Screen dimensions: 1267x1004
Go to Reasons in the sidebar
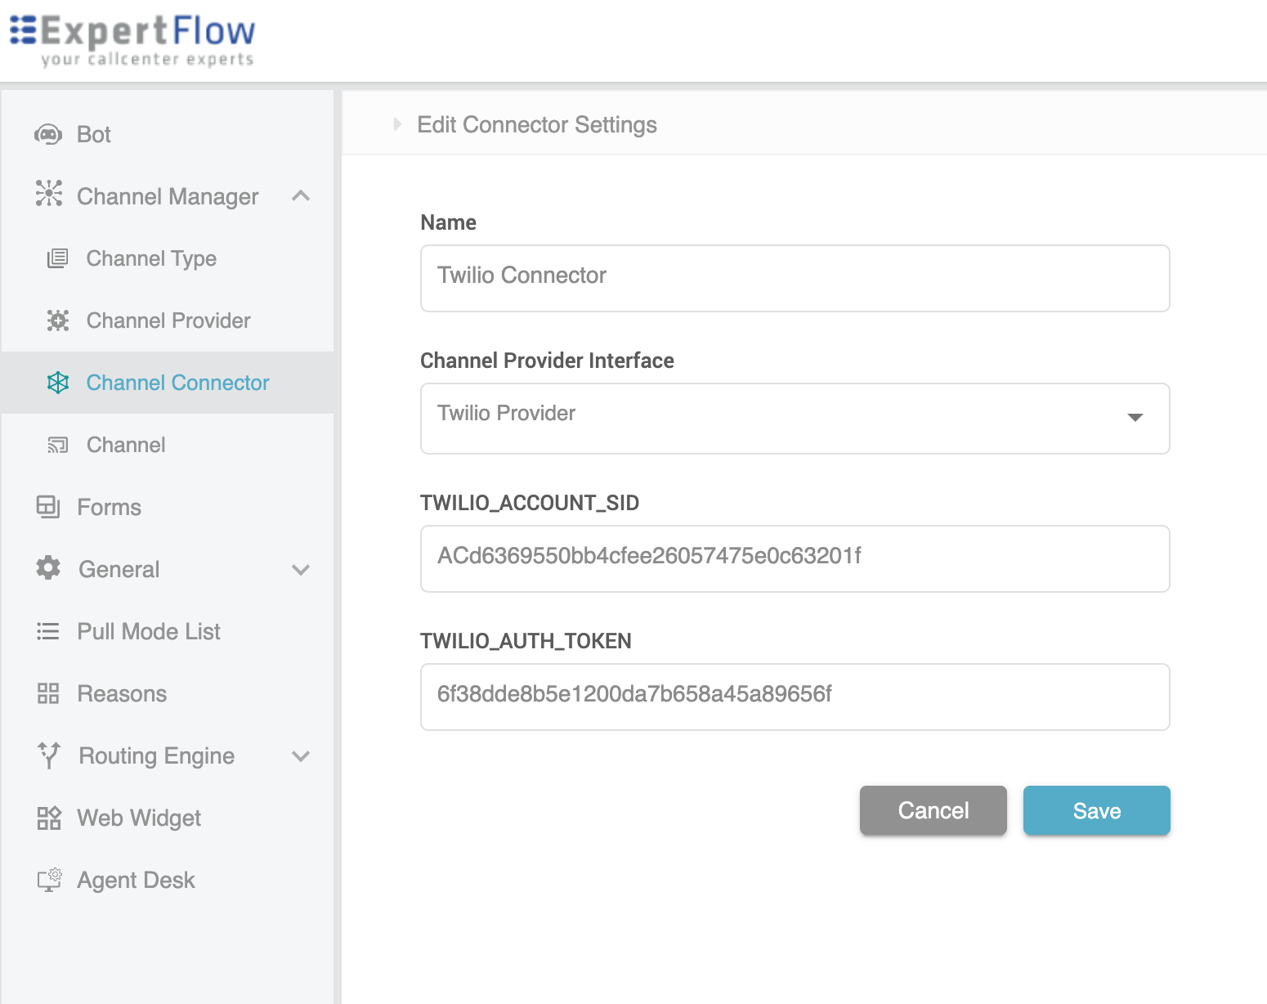(122, 693)
